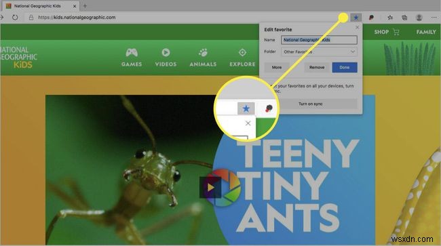Image resolution: width=441 pixels, height=246 pixels.
Task: Click the browser navigation arrow
Action: point(2,18)
